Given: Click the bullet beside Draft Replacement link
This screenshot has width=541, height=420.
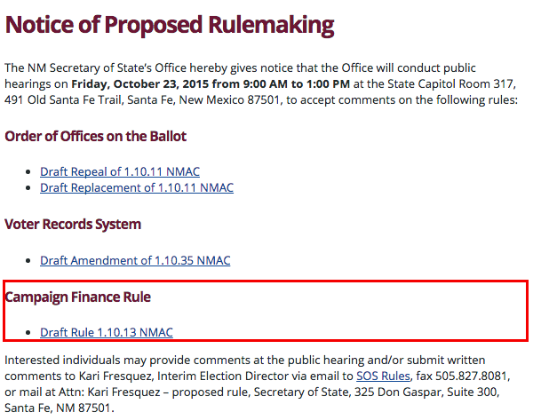Looking at the screenshot, I should coord(29,187).
